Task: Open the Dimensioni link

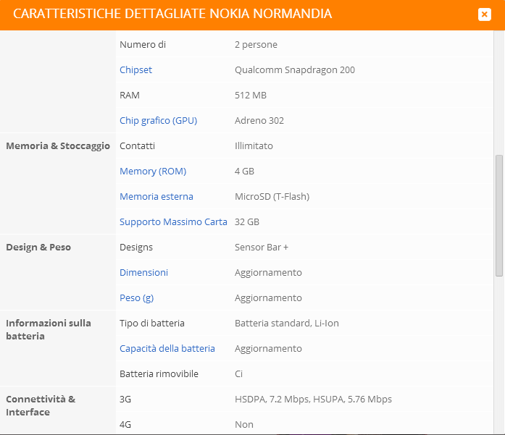Action: pos(143,273)
